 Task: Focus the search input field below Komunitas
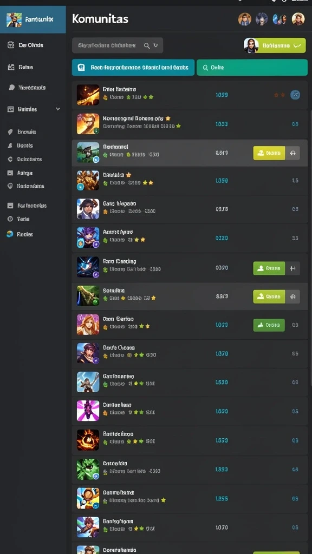[118, 45]
